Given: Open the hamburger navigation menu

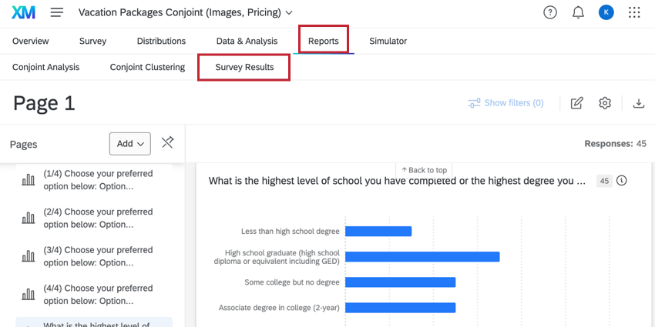Looking at the screenshot, I should coord(57,12).
